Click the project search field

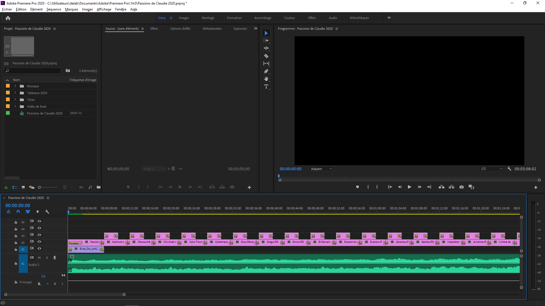pos(33,71)
